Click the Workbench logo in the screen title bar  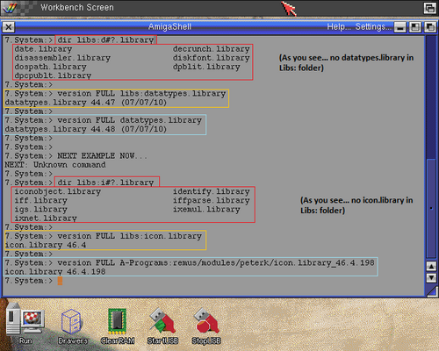click(11, 8)
